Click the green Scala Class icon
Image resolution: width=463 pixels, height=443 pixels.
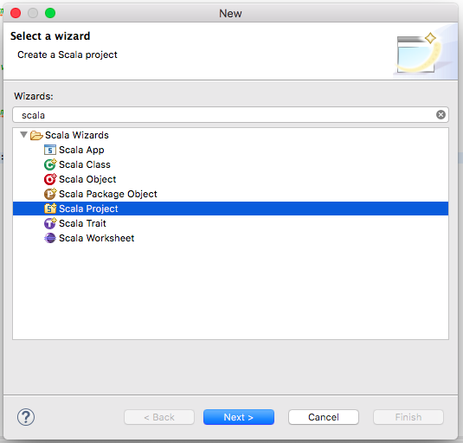[50, 164]
